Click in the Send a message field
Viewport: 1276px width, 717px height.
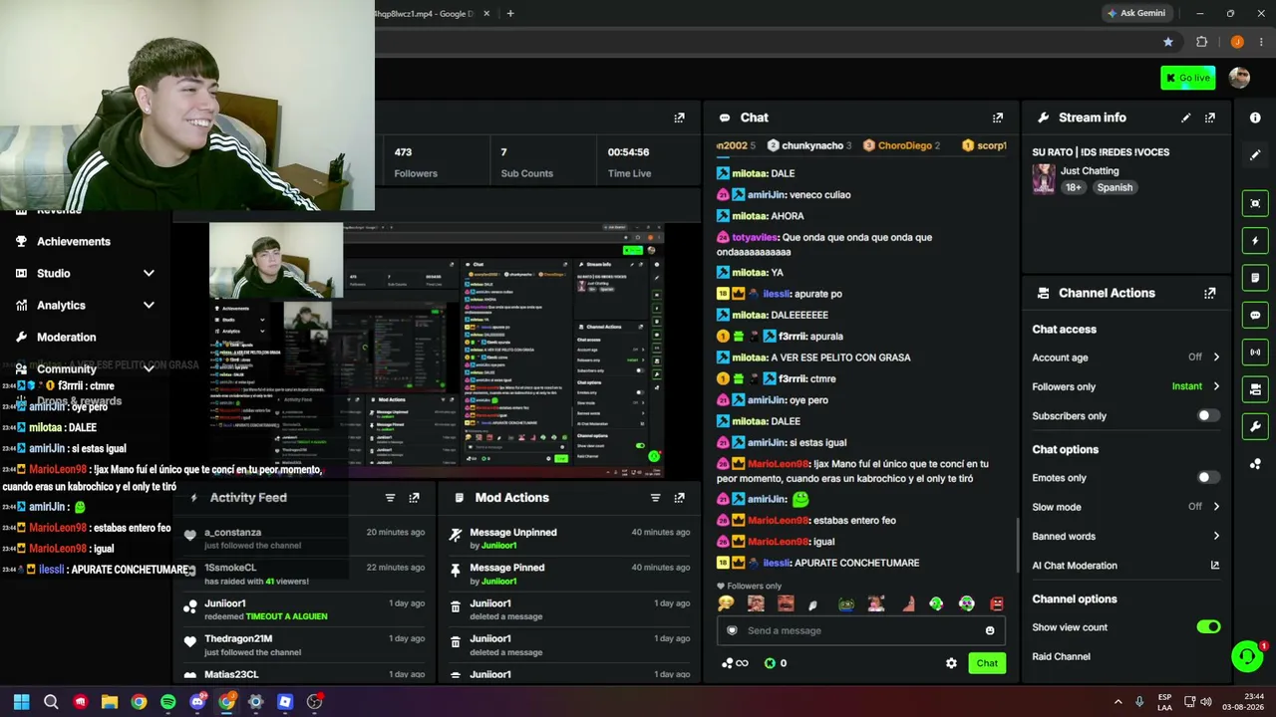click(x=861, y=630)
